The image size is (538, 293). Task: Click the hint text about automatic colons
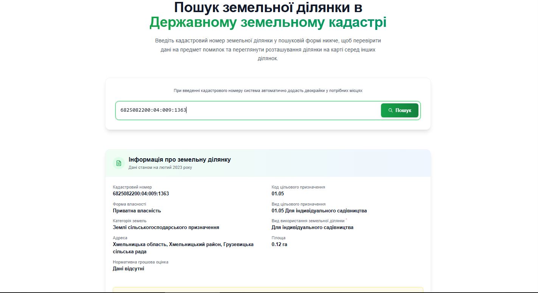click(x=268, y=91)
